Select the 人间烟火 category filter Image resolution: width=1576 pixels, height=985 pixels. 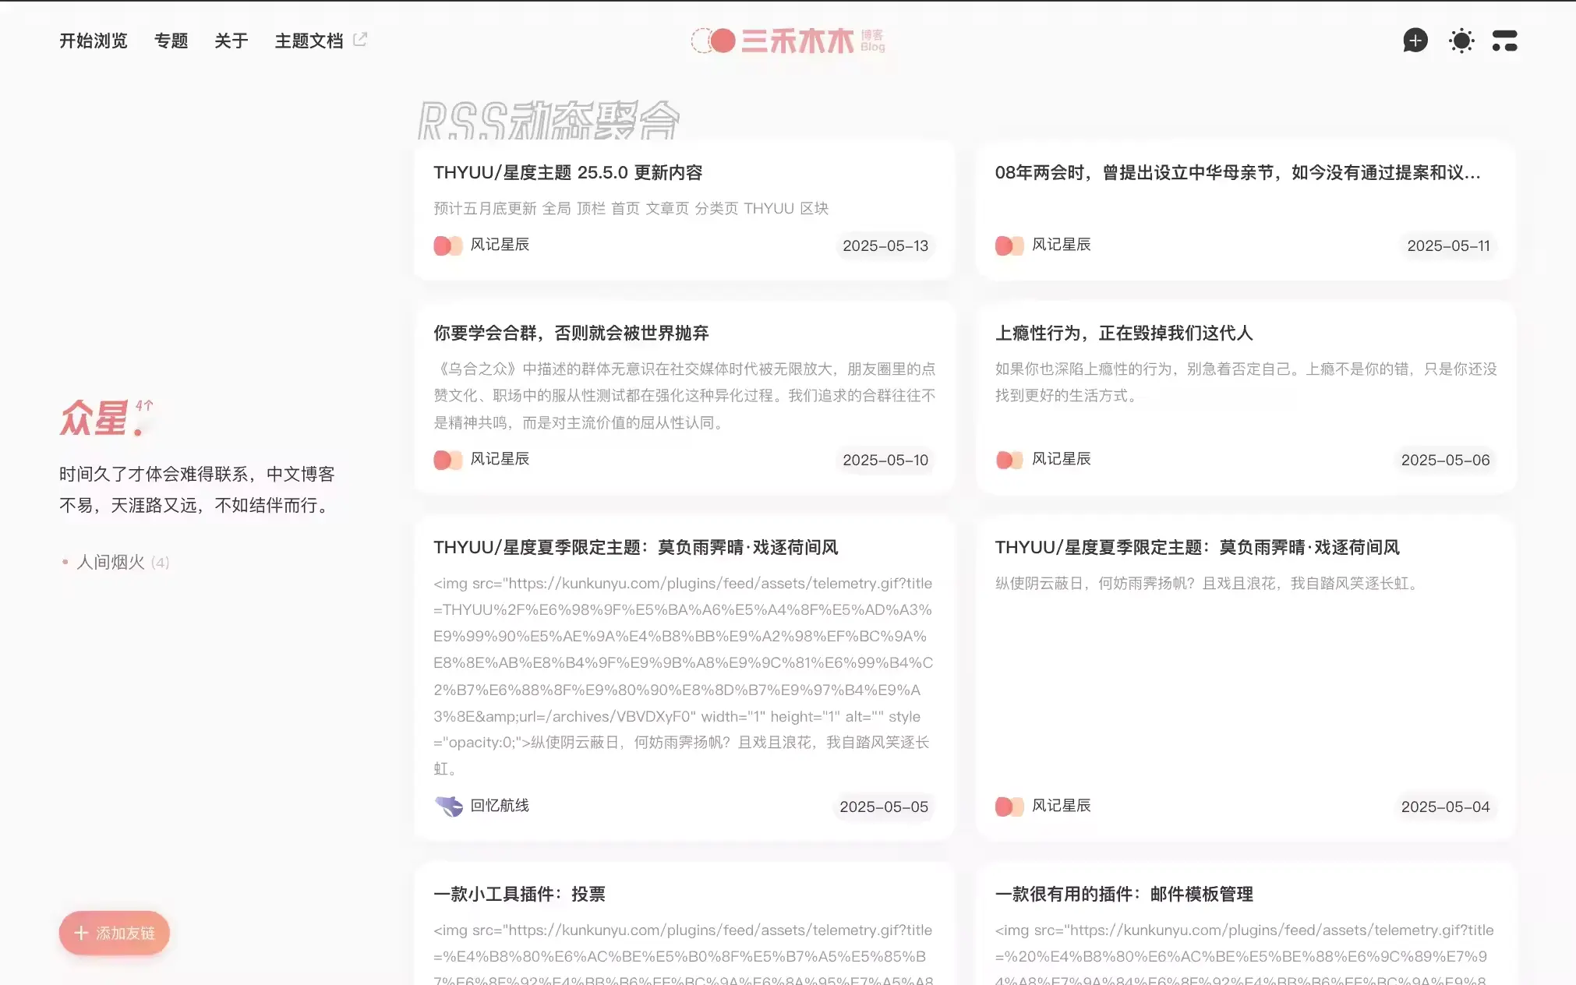click(x=111, y=562)
